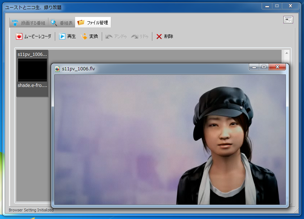Click the s11pv_1006... file name label
The image size is (304, 219).
(x=32, y=54)
